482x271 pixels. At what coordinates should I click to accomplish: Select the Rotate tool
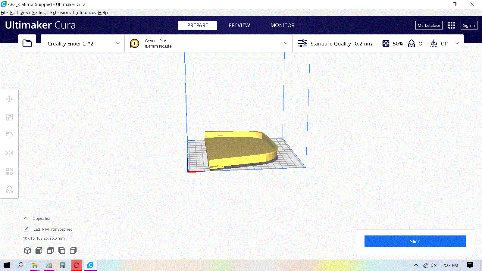pos(9,135)
